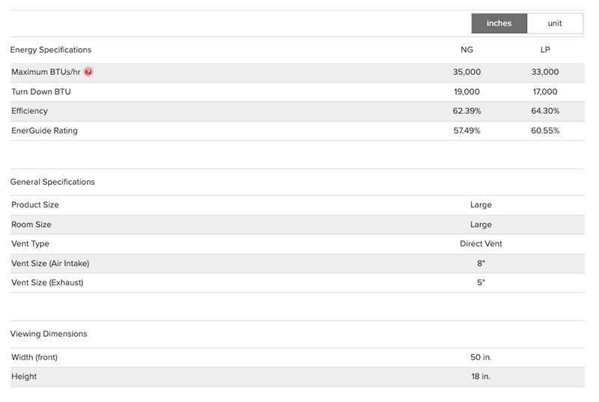Select the Maximum BTUs/hr row label
Image resolution: width=599 pixels, height=402 pixels.
[46, 72]
